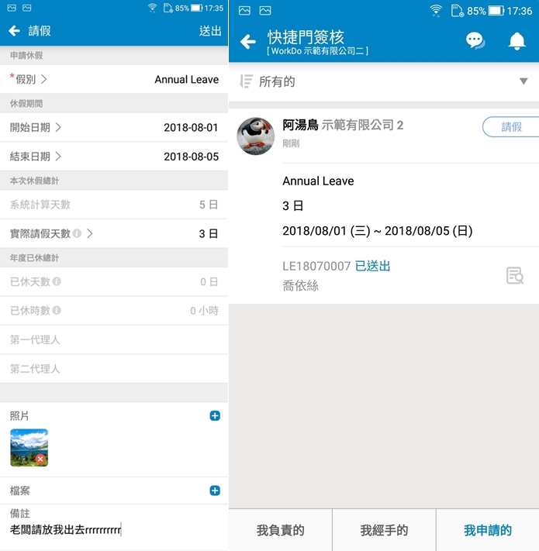539x551 pixels.
Task: Tap the 已休天數 0 日 value
Action: (209, 281)
